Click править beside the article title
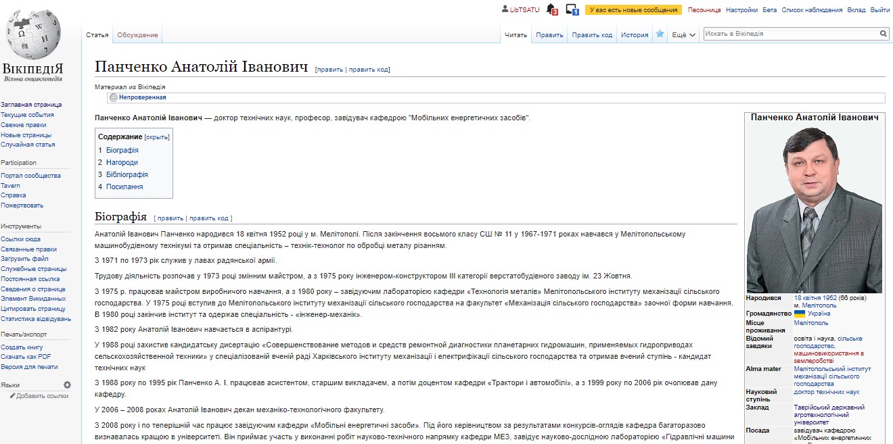The image size is (893, 444). [x=330, y=70]
